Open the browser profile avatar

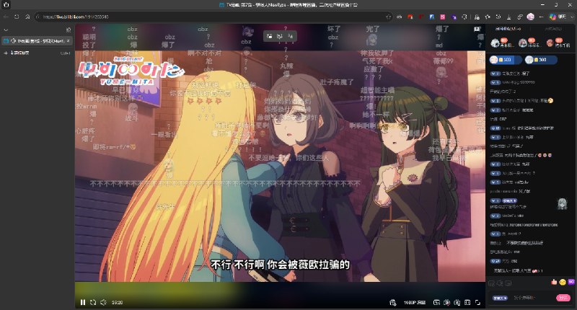(530, 17)
